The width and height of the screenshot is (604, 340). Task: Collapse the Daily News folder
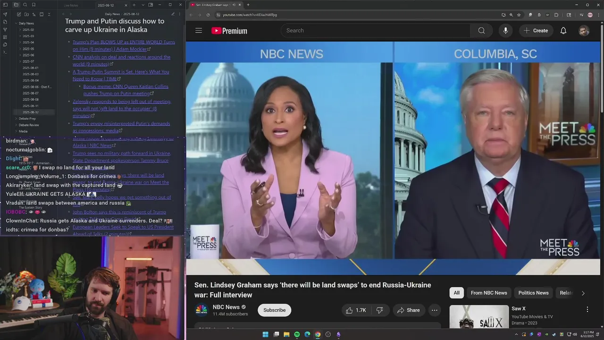(x=26, y=23)
